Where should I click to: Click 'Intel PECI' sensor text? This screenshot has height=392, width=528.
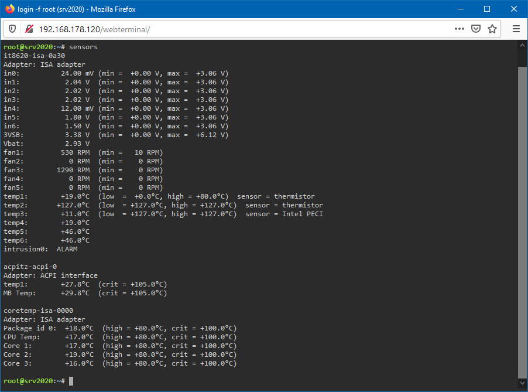pyautogui.click(x=303, y=214)
